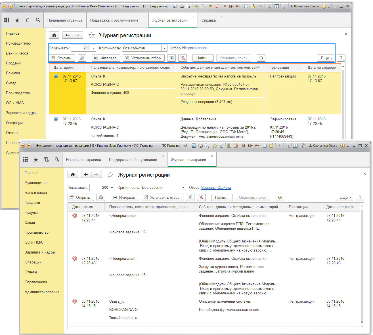The image size is (373, 335).
Task: Click the M+ memory button in the front window
Action: [x=250, y=146]
